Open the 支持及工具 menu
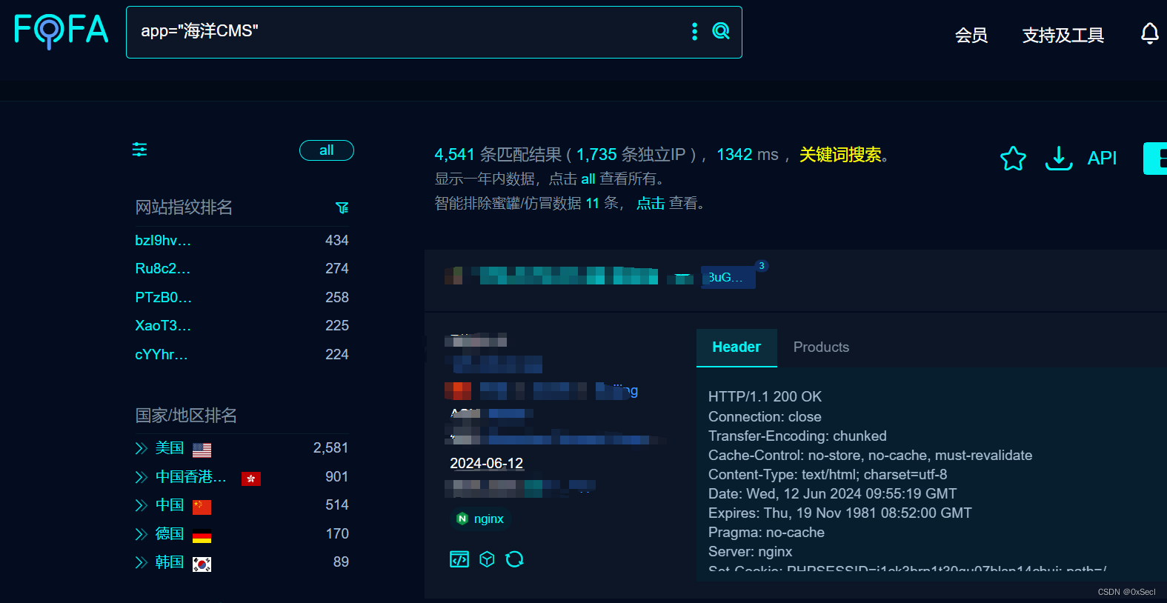The image size is (1167, 603). 1063,35
